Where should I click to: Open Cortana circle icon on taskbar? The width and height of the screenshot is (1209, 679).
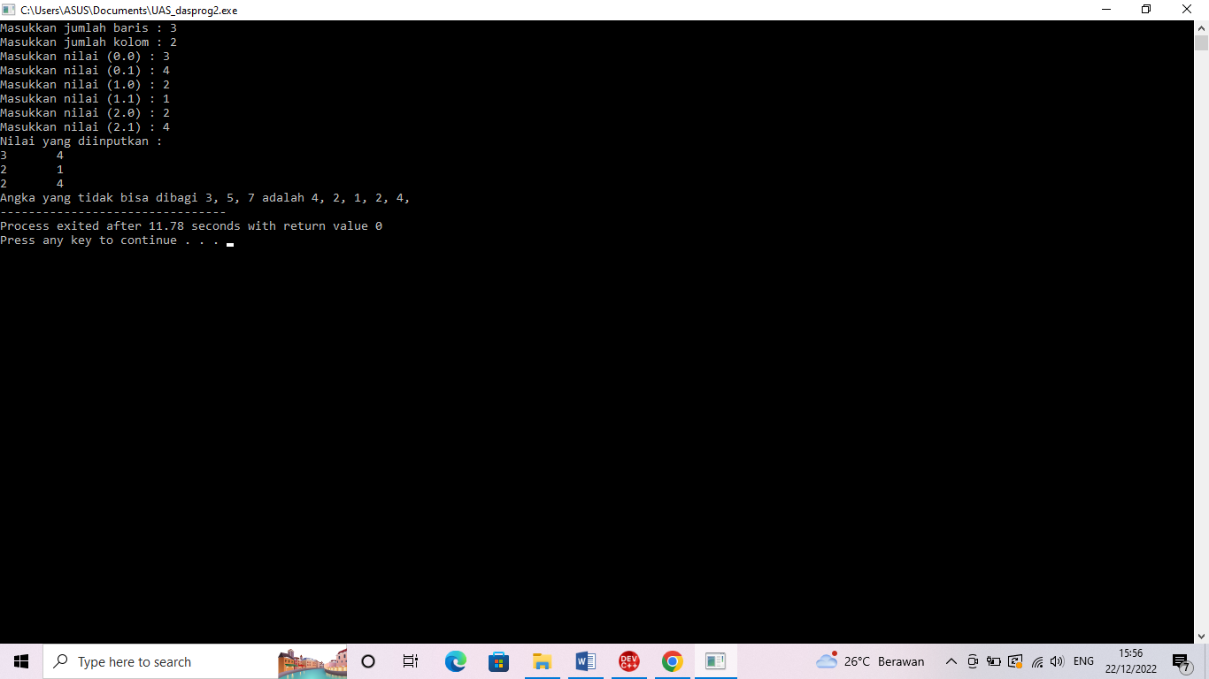[x=368, y=661]
